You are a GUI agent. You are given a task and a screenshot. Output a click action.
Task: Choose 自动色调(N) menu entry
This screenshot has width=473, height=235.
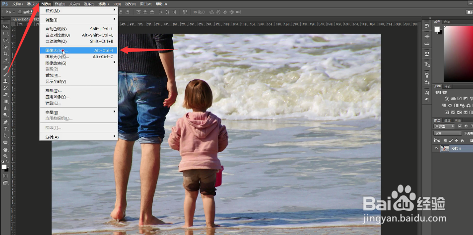pos(78,29)
